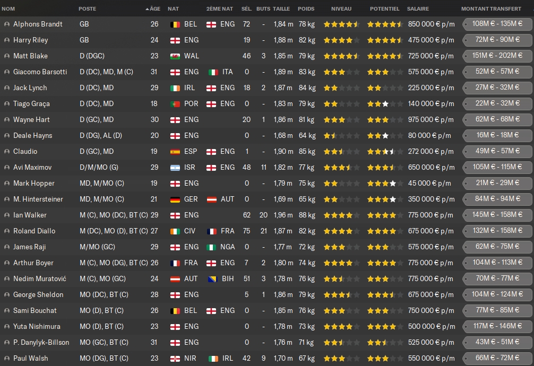Image resolution: width=534 pixels, height=366 pixels.
Task: Click Belgium flag in Alphons Brandt row
Action: tap(175, 24)
